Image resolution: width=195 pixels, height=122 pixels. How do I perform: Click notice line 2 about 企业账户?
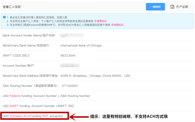57,21
